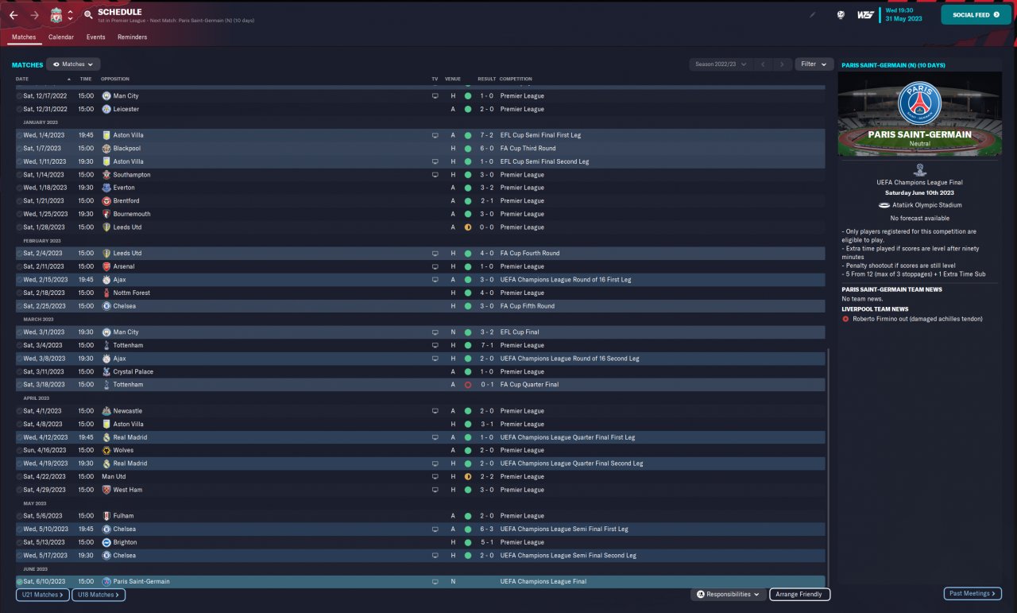This screenshot has height=613, width=1017.
Task: Open the WSF logo in the top bar
Action: (x=865, y=15)
